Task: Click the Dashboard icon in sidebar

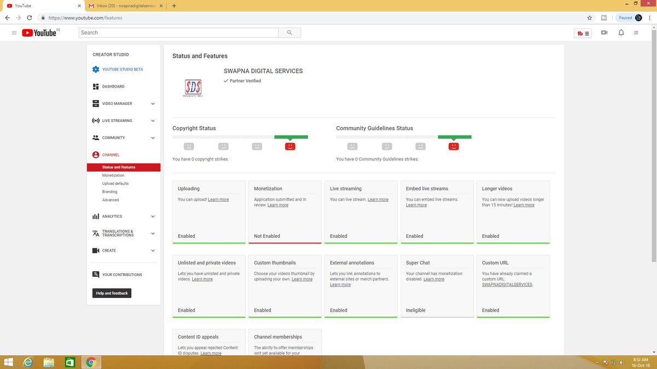Action: [96, 86]
